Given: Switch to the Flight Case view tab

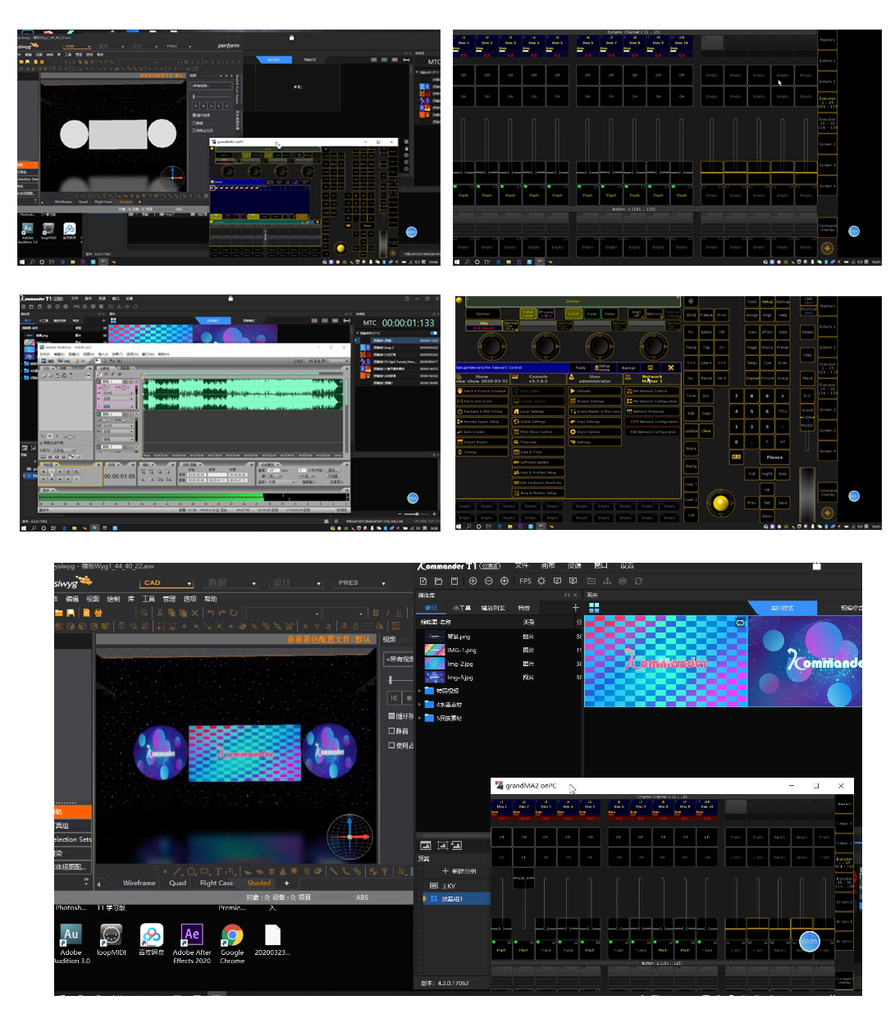Looking at the screenshot, I should (217, 884).
